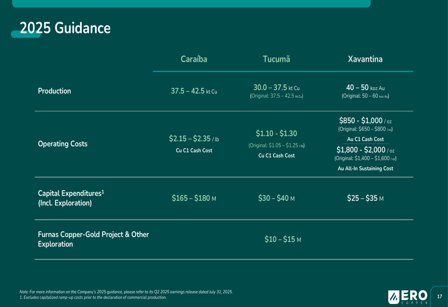This screenshot has width=448, height=307.
Task: Click Xavantina value $1,800 - $2,000 / oz
Action: (x=366, y=150)
